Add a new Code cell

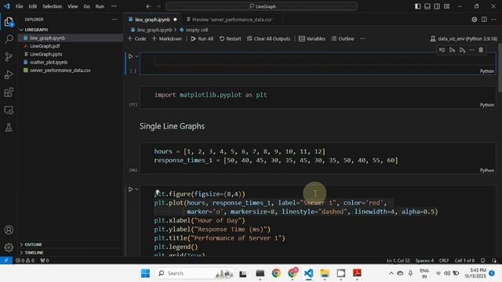tap(136, 38)
